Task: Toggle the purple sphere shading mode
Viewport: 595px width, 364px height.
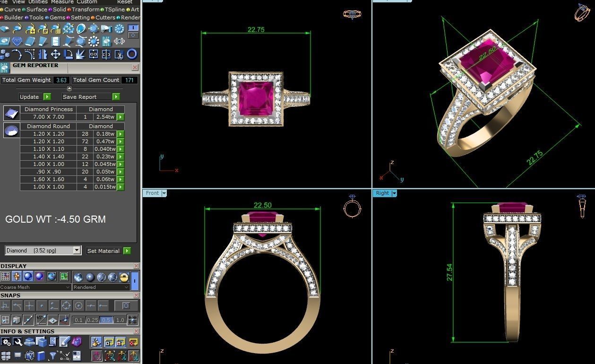Action: pos(39,277)
